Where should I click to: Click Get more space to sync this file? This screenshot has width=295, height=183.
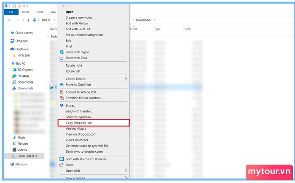[x=87, y=146]
